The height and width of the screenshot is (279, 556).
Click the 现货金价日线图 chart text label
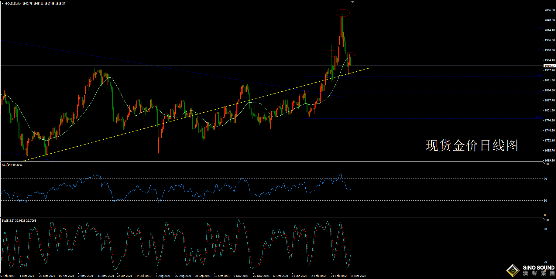click(472, 145)
